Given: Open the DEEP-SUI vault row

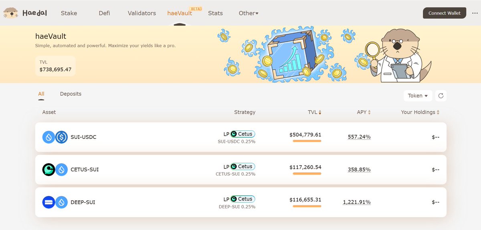Looking at the screenshot, I should point(241,202).
